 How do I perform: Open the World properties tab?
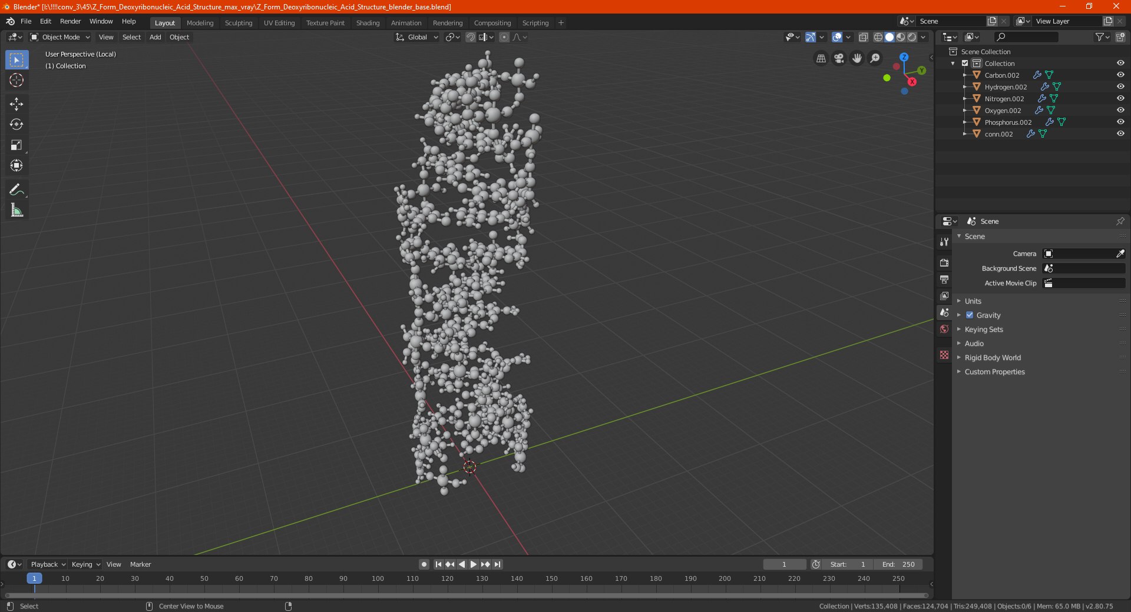(x=944, y=329)
